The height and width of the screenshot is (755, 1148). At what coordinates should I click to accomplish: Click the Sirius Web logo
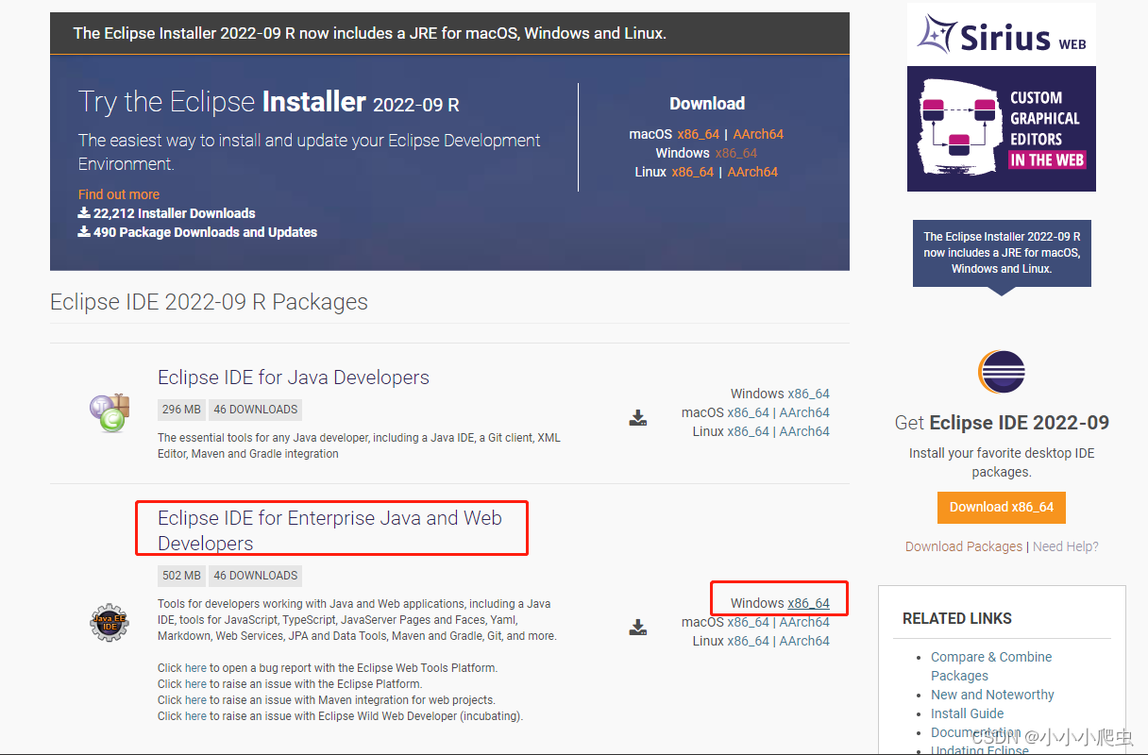[1002, 34]
